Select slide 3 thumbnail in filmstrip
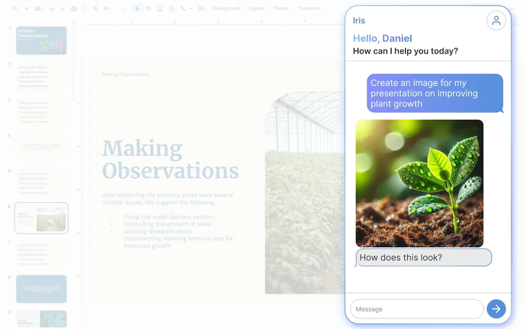 [41, 112]
